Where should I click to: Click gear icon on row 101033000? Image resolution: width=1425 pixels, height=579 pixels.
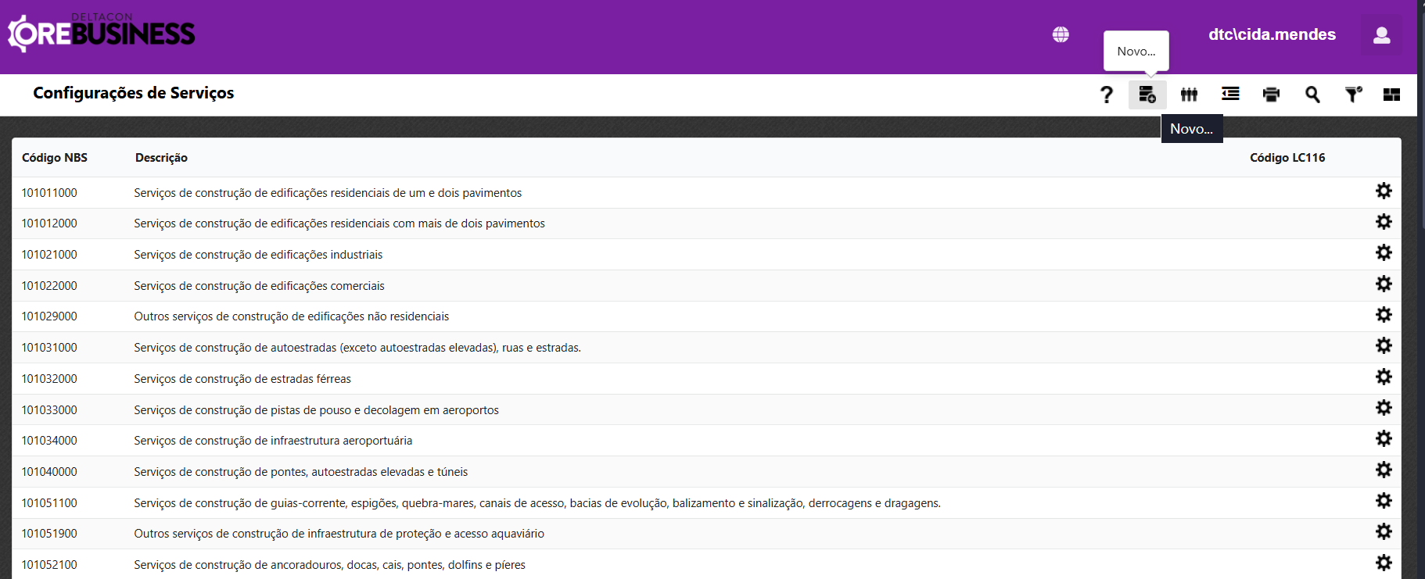click(1384, 408)
